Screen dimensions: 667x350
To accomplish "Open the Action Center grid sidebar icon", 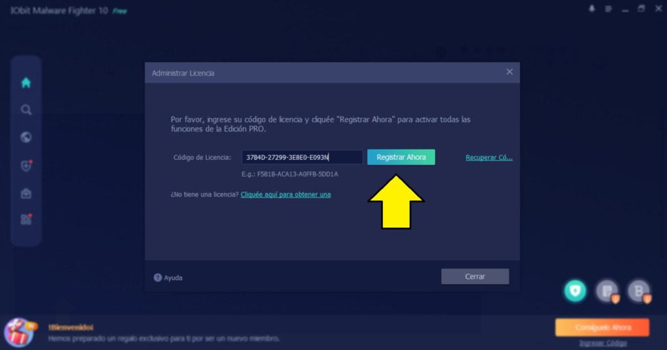I will coord(26,219).
